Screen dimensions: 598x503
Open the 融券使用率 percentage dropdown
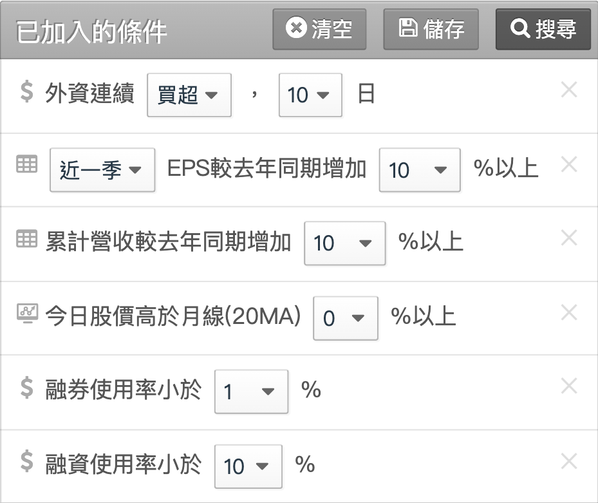[x=251, y=392]
